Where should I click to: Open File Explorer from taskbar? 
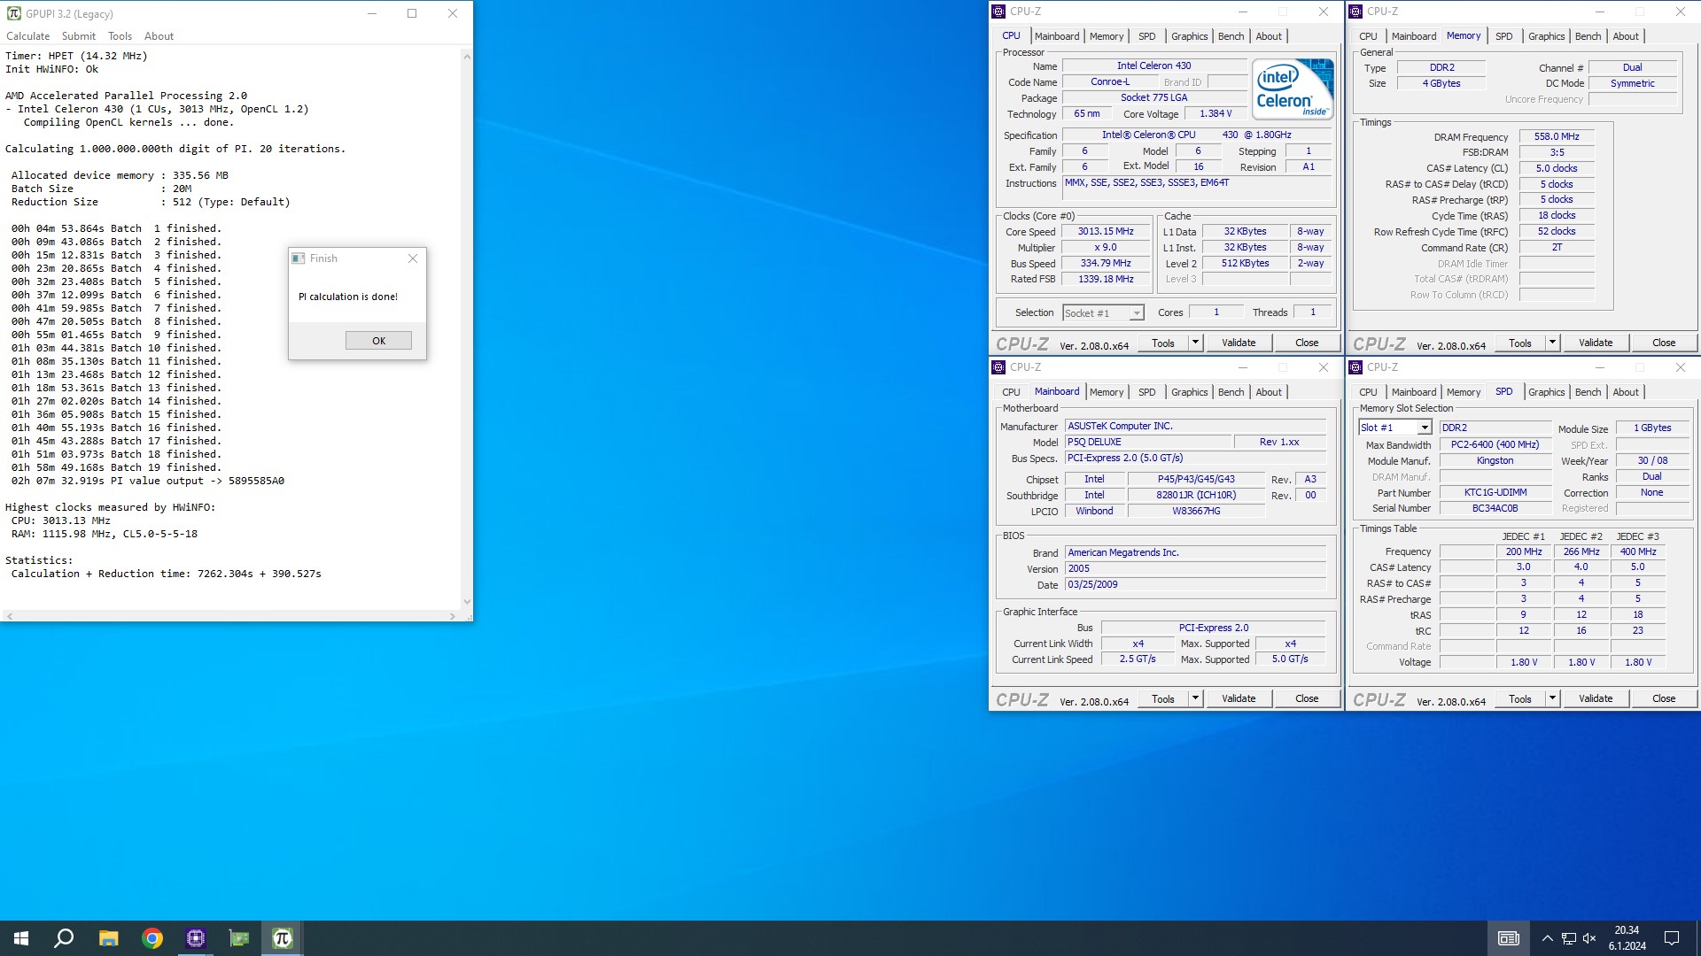click(x=108, y=938)
